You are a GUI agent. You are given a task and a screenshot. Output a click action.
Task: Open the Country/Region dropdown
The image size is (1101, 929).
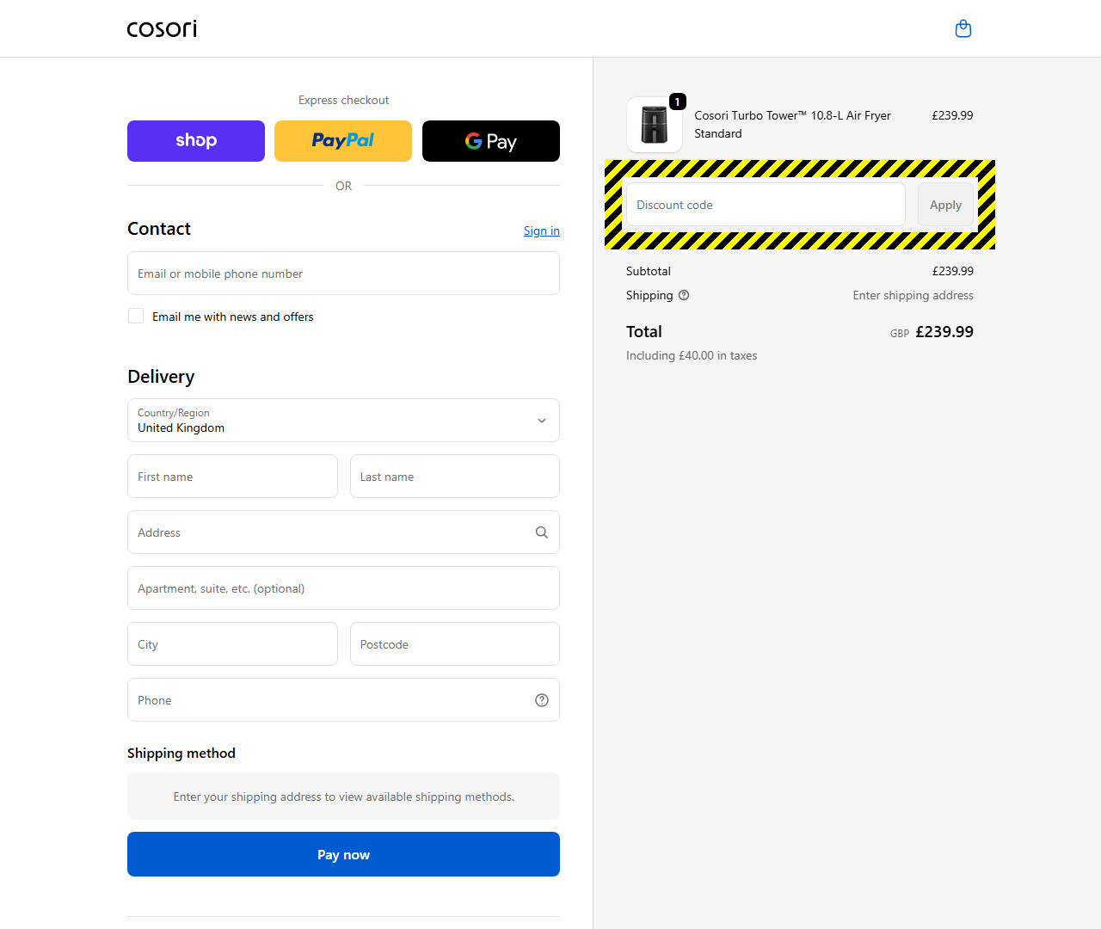[343, 421]
